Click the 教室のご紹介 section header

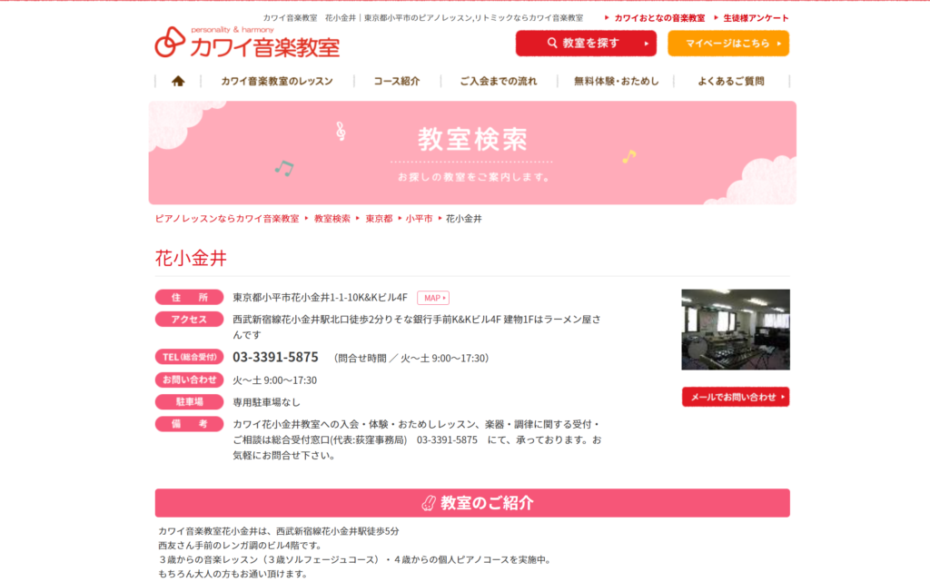point(472,503)
